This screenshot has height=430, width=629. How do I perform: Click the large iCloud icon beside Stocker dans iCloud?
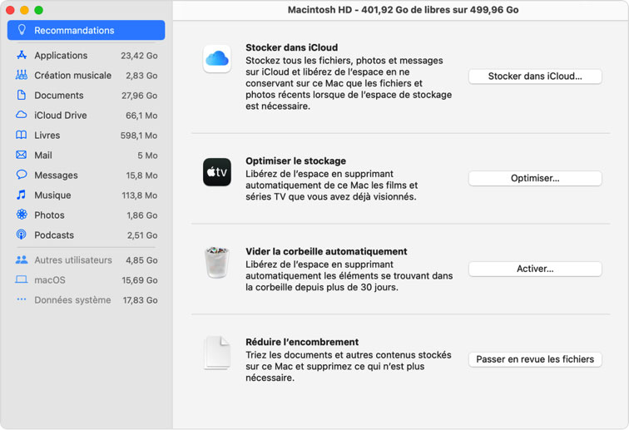point(217,59)
